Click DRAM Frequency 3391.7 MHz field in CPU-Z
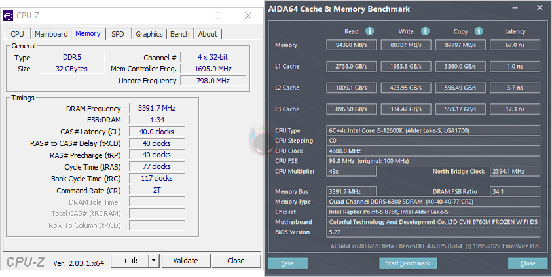Screen dimensions: 552x277 156,109
